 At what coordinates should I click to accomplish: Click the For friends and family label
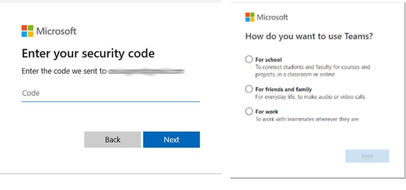coord(284,90)
